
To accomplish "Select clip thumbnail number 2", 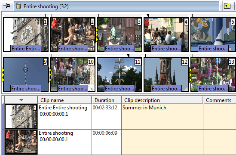I will coord(73,35).
